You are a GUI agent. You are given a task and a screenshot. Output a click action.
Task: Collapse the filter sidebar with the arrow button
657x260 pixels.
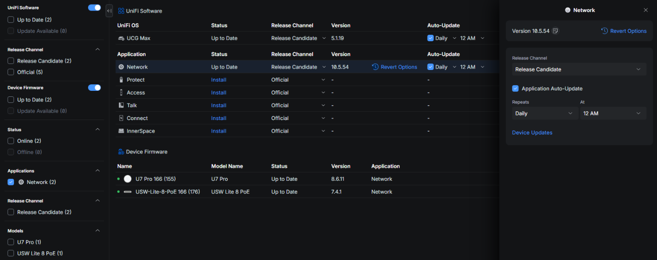pyautogui.click(x=109, y=11)
